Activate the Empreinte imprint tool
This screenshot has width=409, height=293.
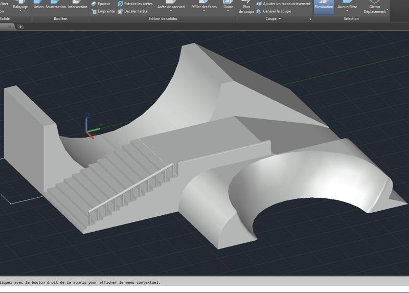coord(94,11)
